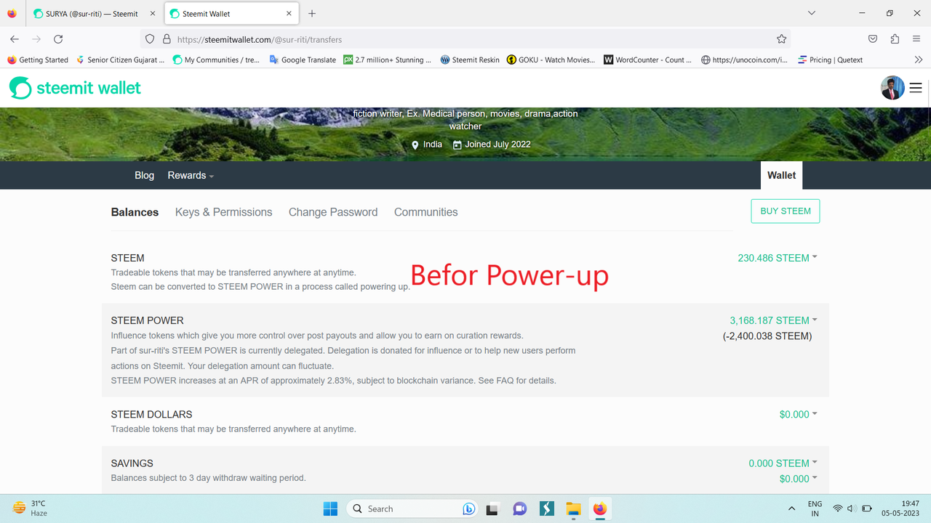Close the Steemit Wallet tab
Viewport: 931px width, 523px height.
point(289,14)
